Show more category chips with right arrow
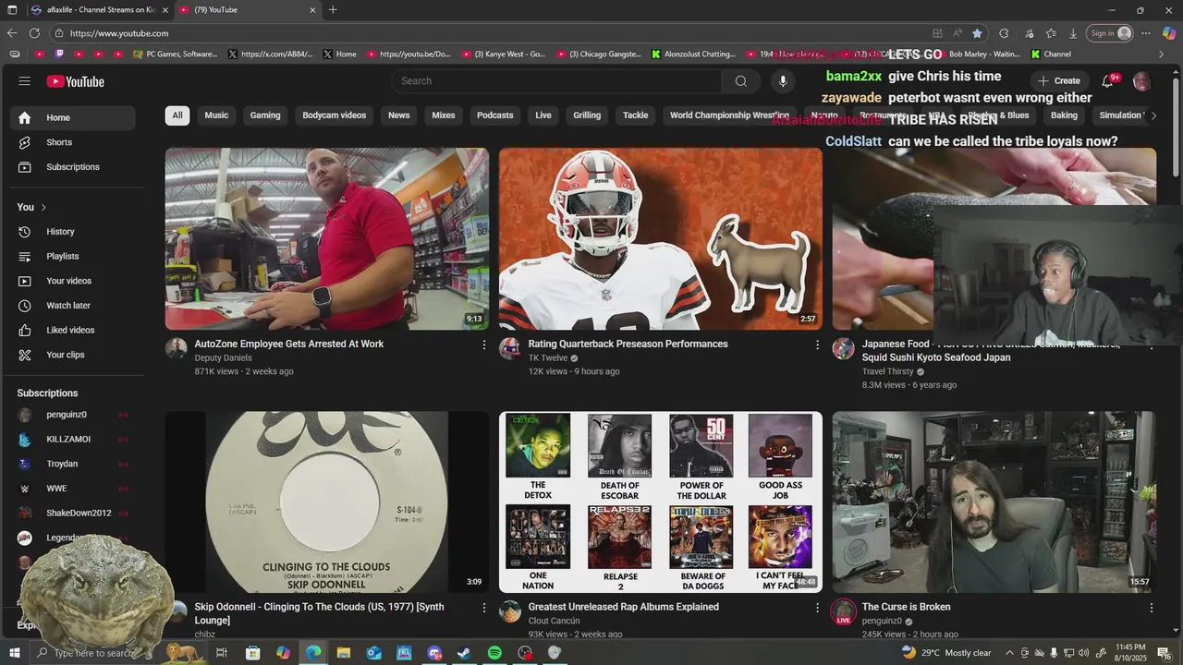Viewport: 1183px width, 665px height. click(1153, 115)
